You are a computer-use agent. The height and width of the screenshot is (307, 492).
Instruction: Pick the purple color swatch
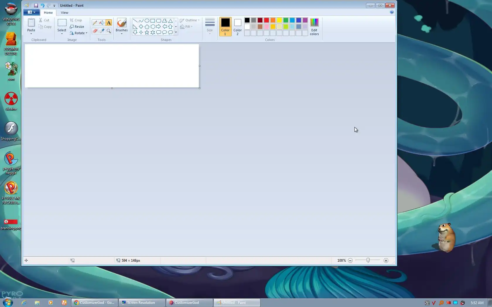click(x=305, y=20)
